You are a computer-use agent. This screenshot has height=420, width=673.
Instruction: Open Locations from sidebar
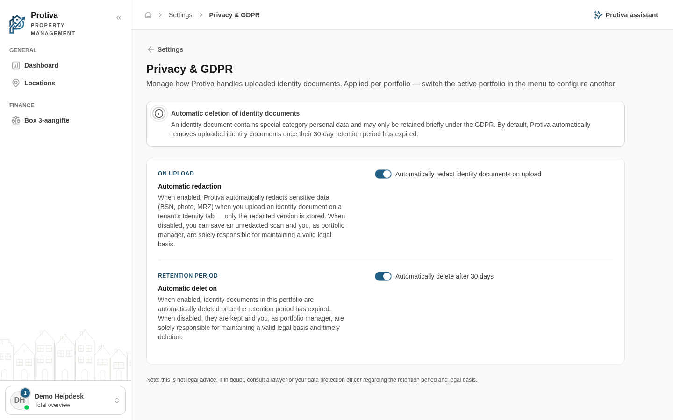click(x=65, y=83)
